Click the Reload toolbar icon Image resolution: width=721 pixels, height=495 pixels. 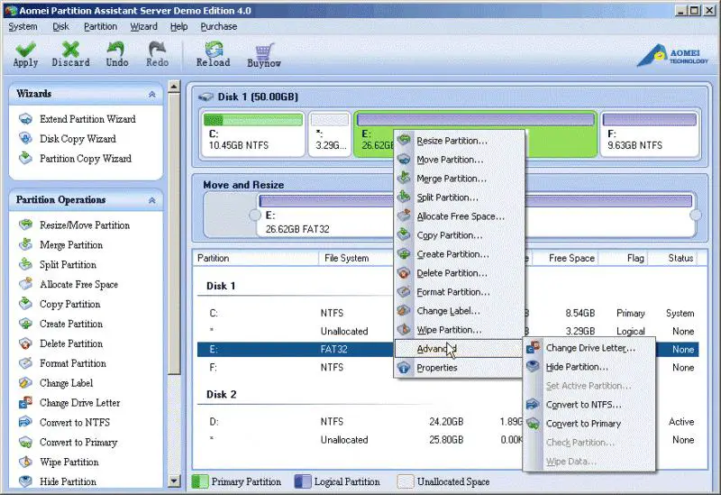point(214,49)
